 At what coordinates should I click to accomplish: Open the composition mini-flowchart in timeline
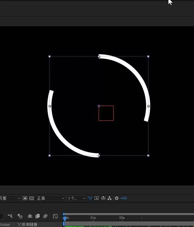click(x=10, y=216)
